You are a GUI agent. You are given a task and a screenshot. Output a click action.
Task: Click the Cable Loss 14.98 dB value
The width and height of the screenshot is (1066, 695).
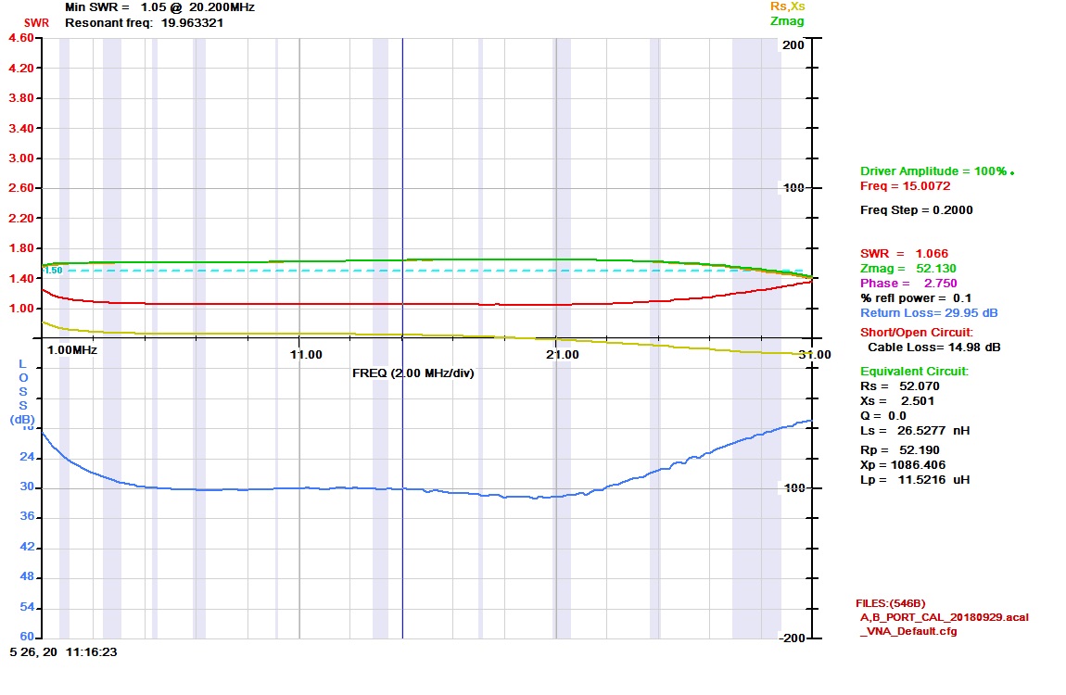pos(933,347)
